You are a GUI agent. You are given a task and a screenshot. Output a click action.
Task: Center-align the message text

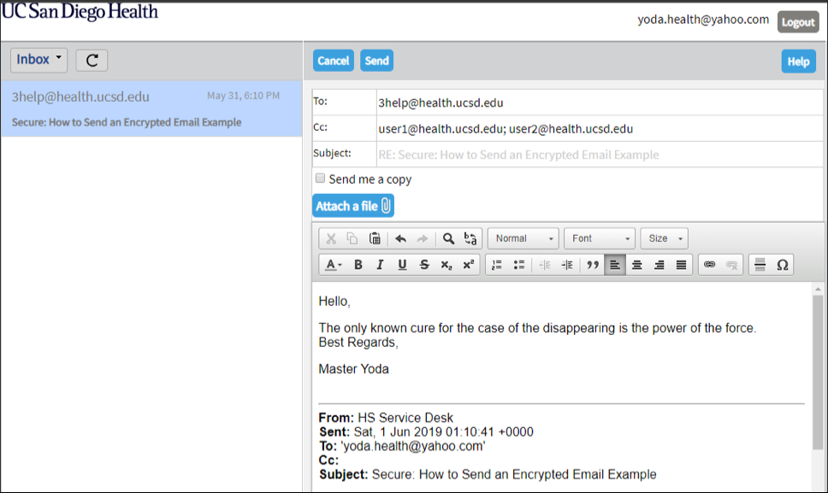[636, 265]
